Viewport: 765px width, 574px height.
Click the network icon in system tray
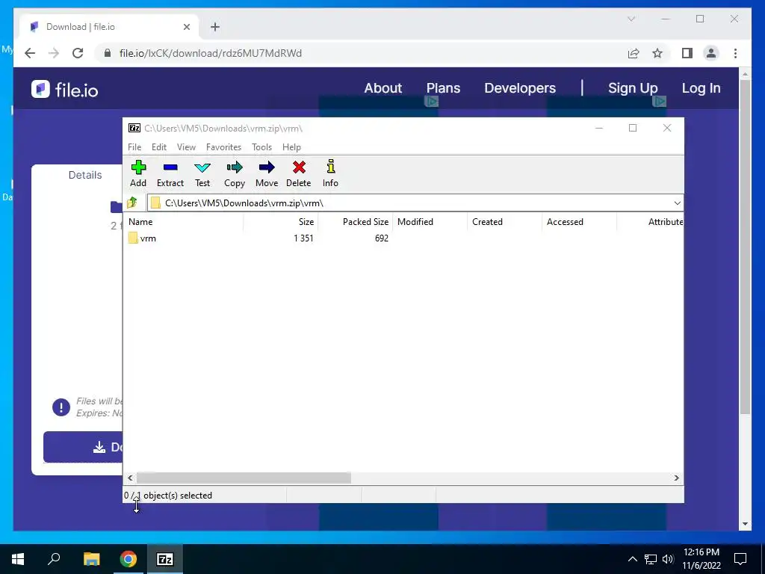(651, 559)
